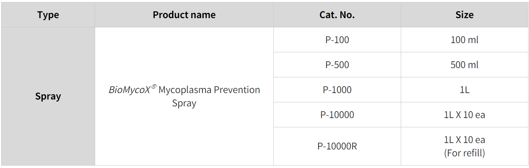Click the Cat. No. column header

pos(337,15)
